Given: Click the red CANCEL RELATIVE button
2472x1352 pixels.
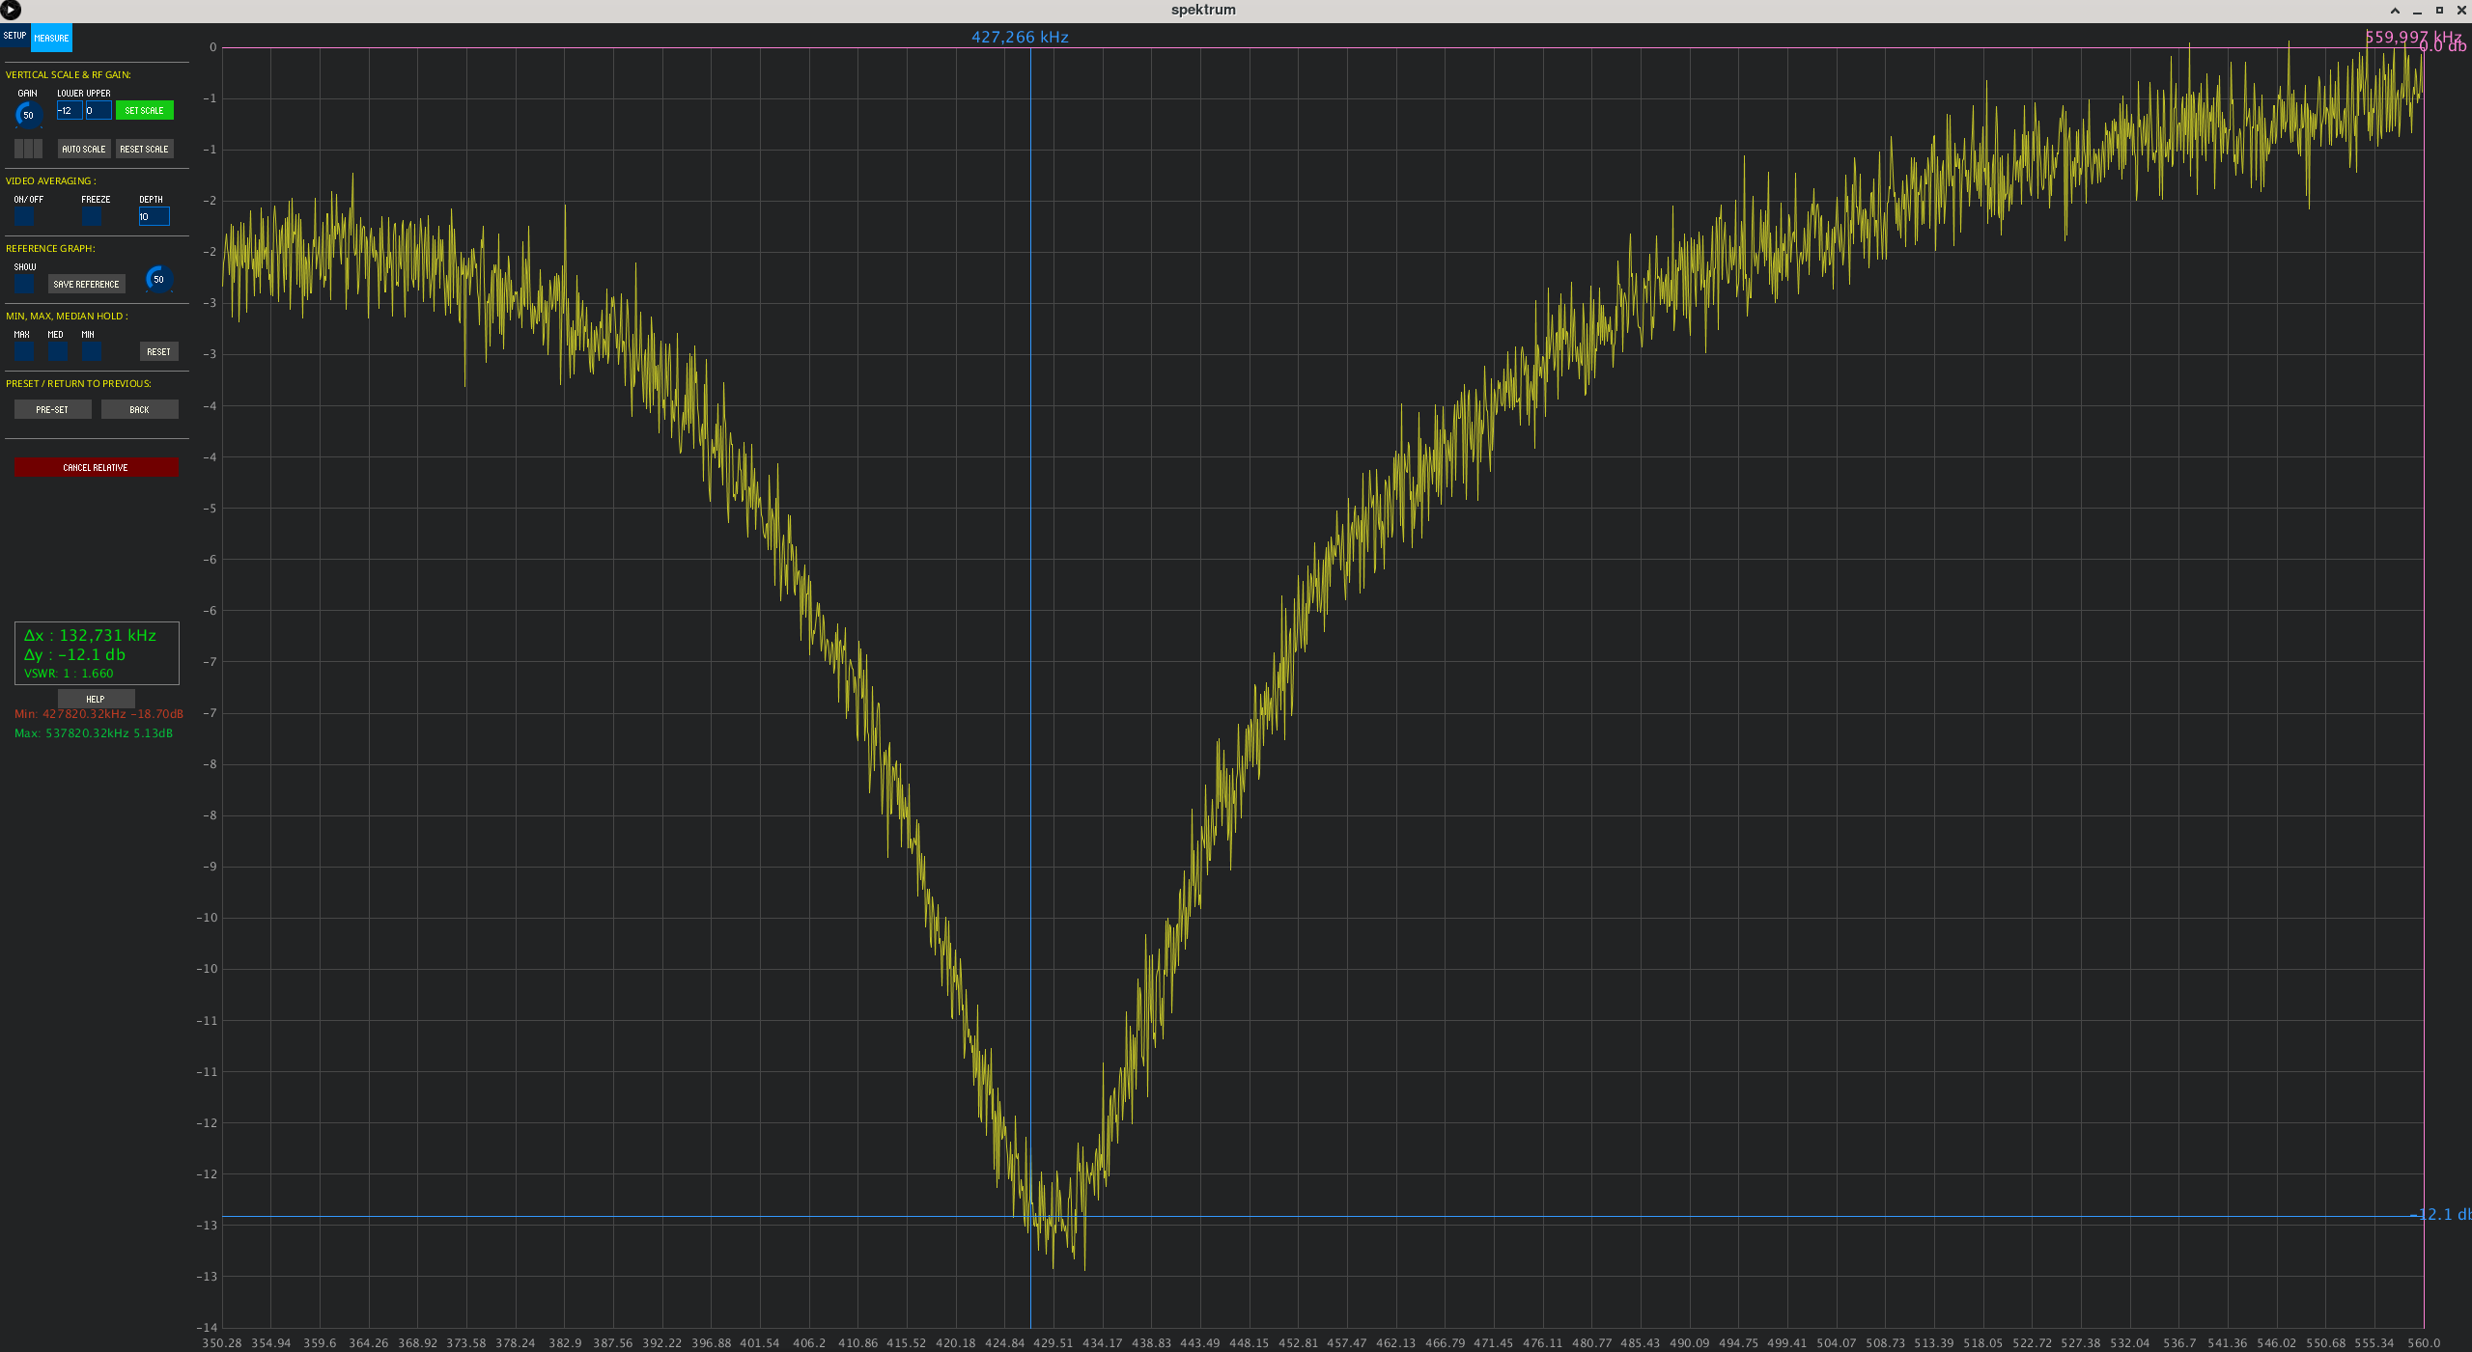Looking at the screenshot, I should pos(96,468).
